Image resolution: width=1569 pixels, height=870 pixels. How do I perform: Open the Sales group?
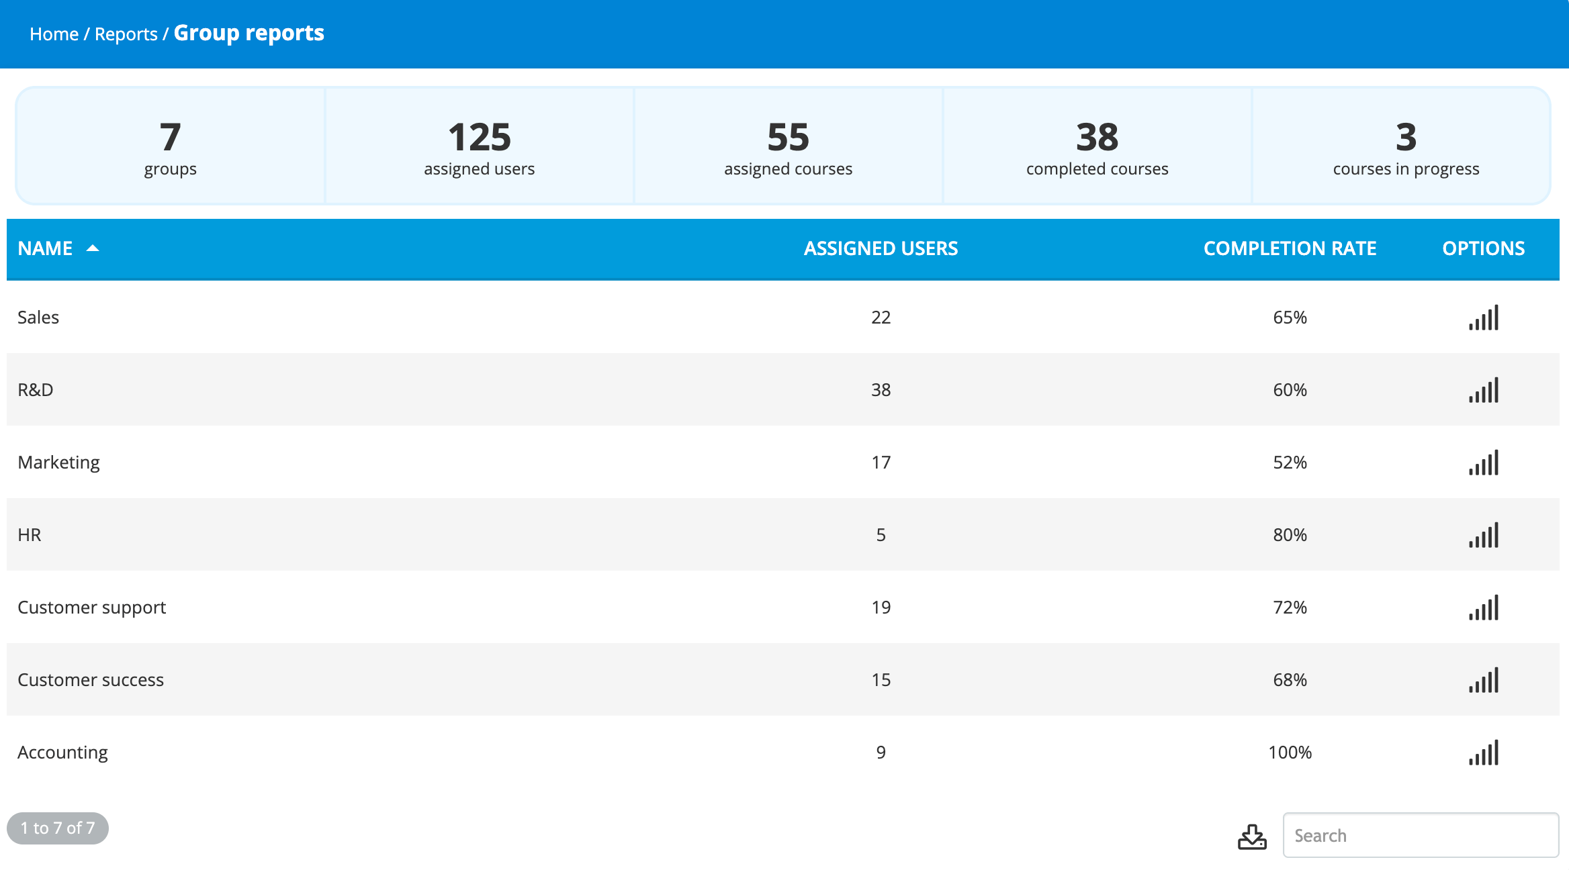click(38, 318)
